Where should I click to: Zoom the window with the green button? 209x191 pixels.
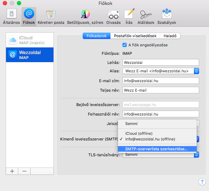pos(19,3)
